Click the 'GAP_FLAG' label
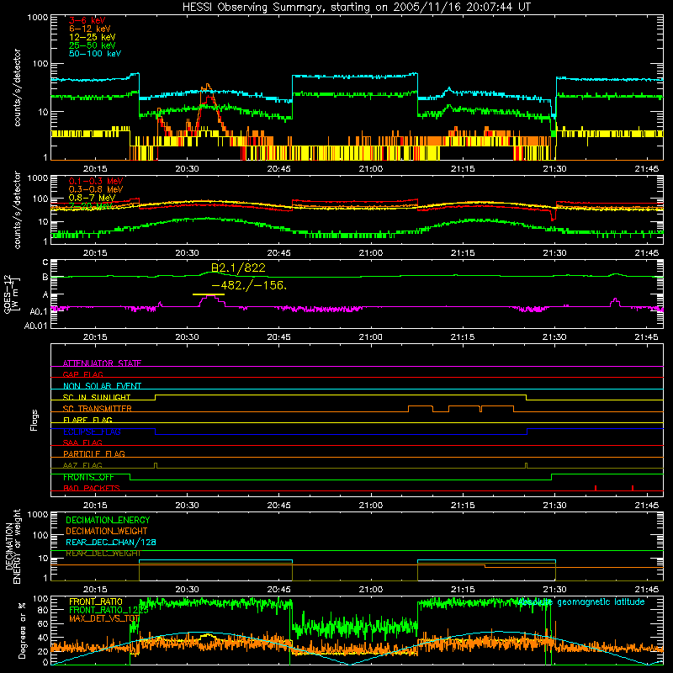 pos(82,374)
